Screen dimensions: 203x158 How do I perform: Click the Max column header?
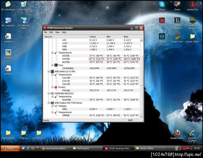point(131,37)
